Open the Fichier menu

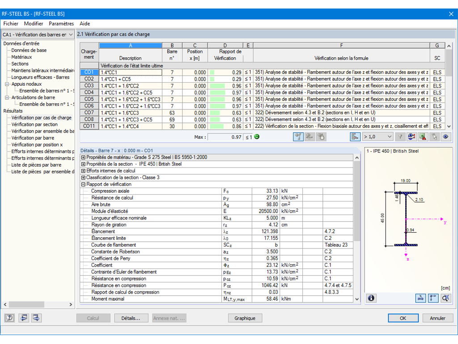(x=11, y=24)
